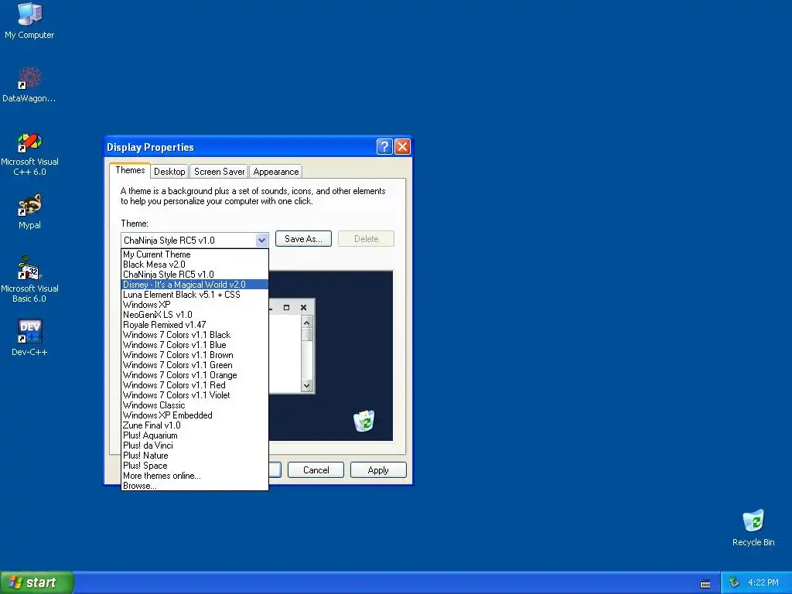
Task: Click the Recycle Bin in theme preview
Action: 364,421
